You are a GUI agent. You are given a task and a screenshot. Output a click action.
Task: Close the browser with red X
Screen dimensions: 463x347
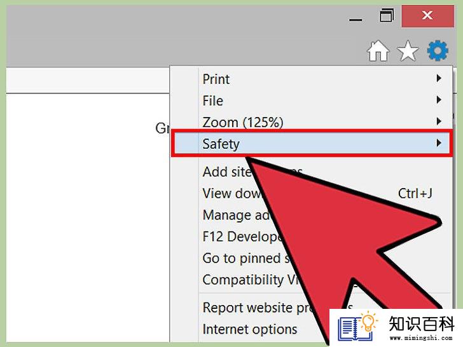(x=427, y=16)
